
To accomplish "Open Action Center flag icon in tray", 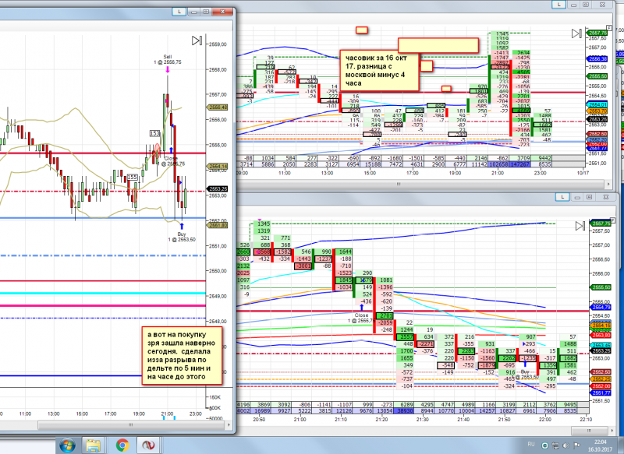I will (x=576, y=445).
